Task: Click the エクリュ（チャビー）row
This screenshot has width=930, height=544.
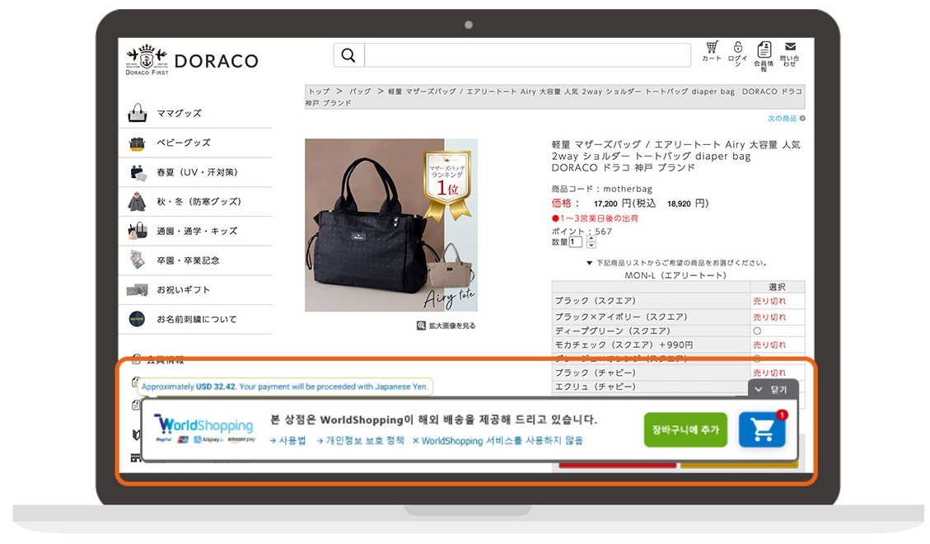Action: pyautogui.click(x=651, y=387)
